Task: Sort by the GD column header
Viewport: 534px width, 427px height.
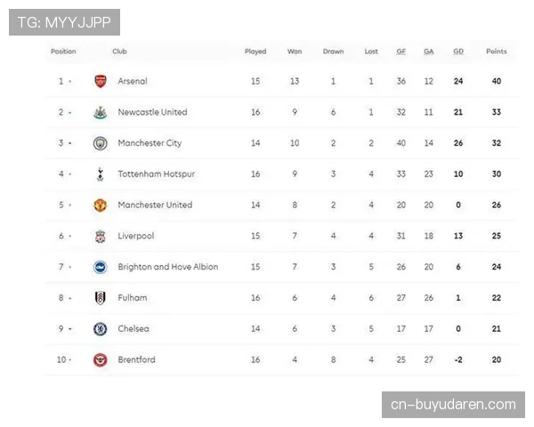Action: pos(458,52)
